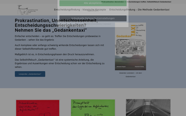
Task: Open the Impressum link in cookie dialog
Action: coord(107,24)
